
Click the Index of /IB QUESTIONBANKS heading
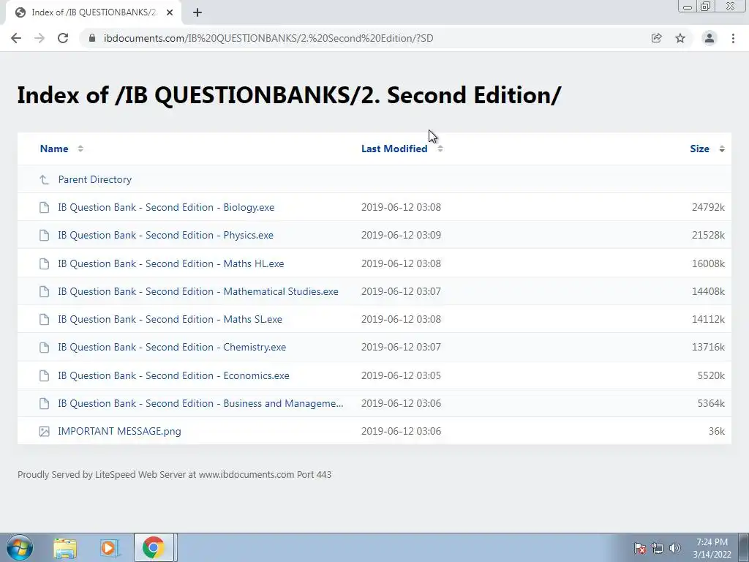(289, 95)
